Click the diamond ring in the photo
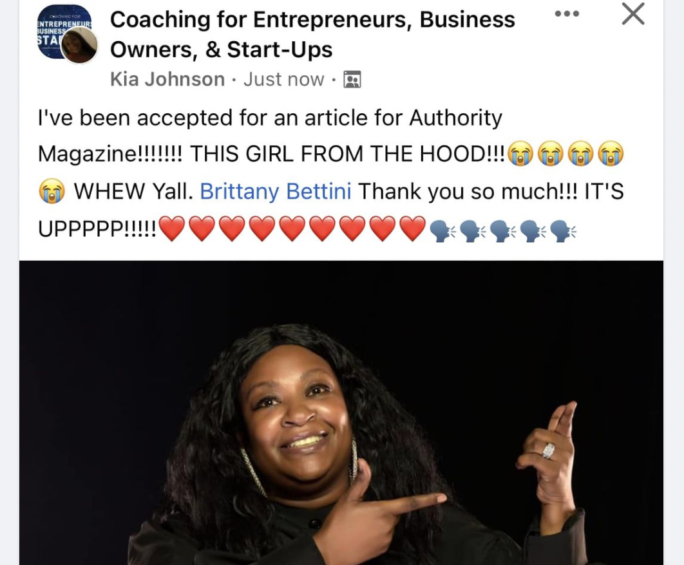 point(549,450)
